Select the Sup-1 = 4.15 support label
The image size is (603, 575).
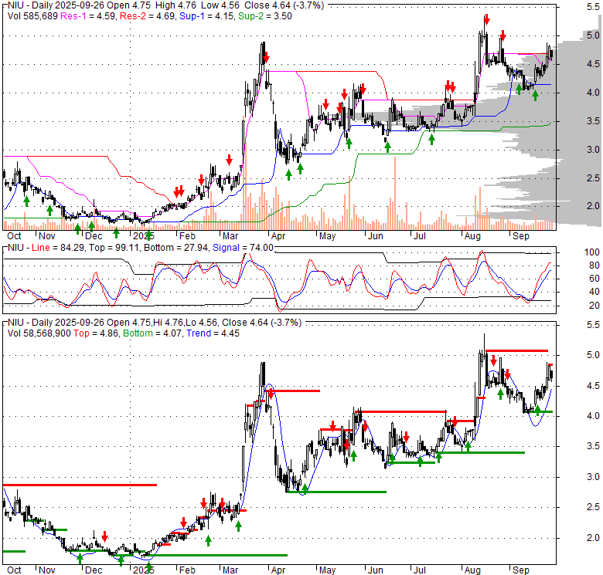207,16
